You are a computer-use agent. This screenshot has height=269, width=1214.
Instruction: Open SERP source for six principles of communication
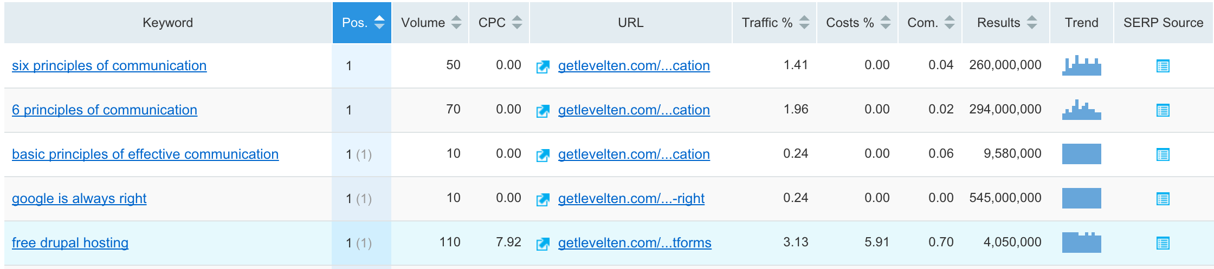pos(1163,66)
